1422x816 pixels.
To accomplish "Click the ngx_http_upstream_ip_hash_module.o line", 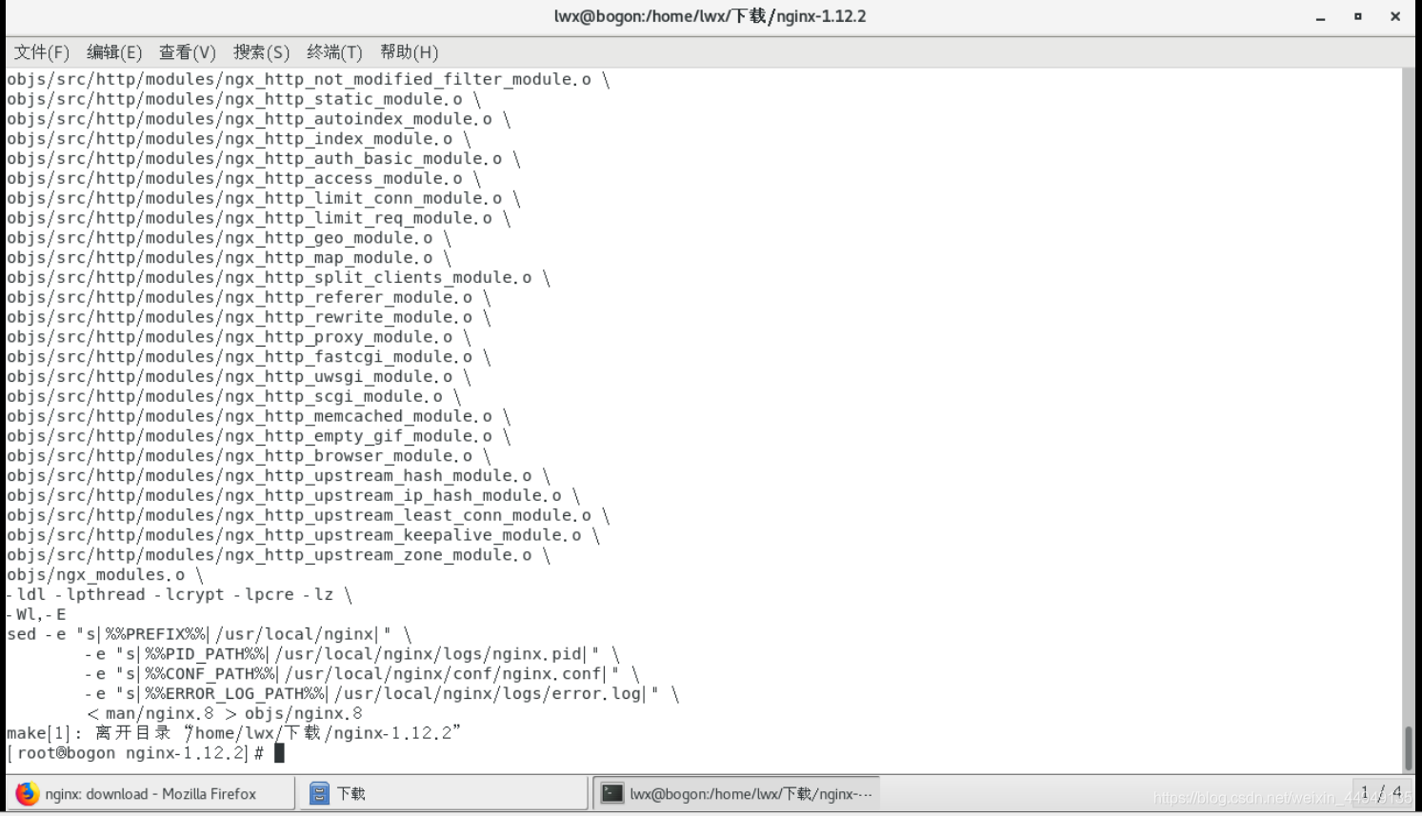I will pos(293,496).
